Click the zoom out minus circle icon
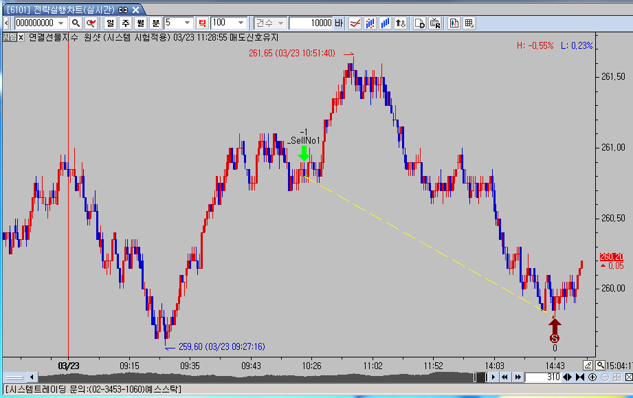 605,377
